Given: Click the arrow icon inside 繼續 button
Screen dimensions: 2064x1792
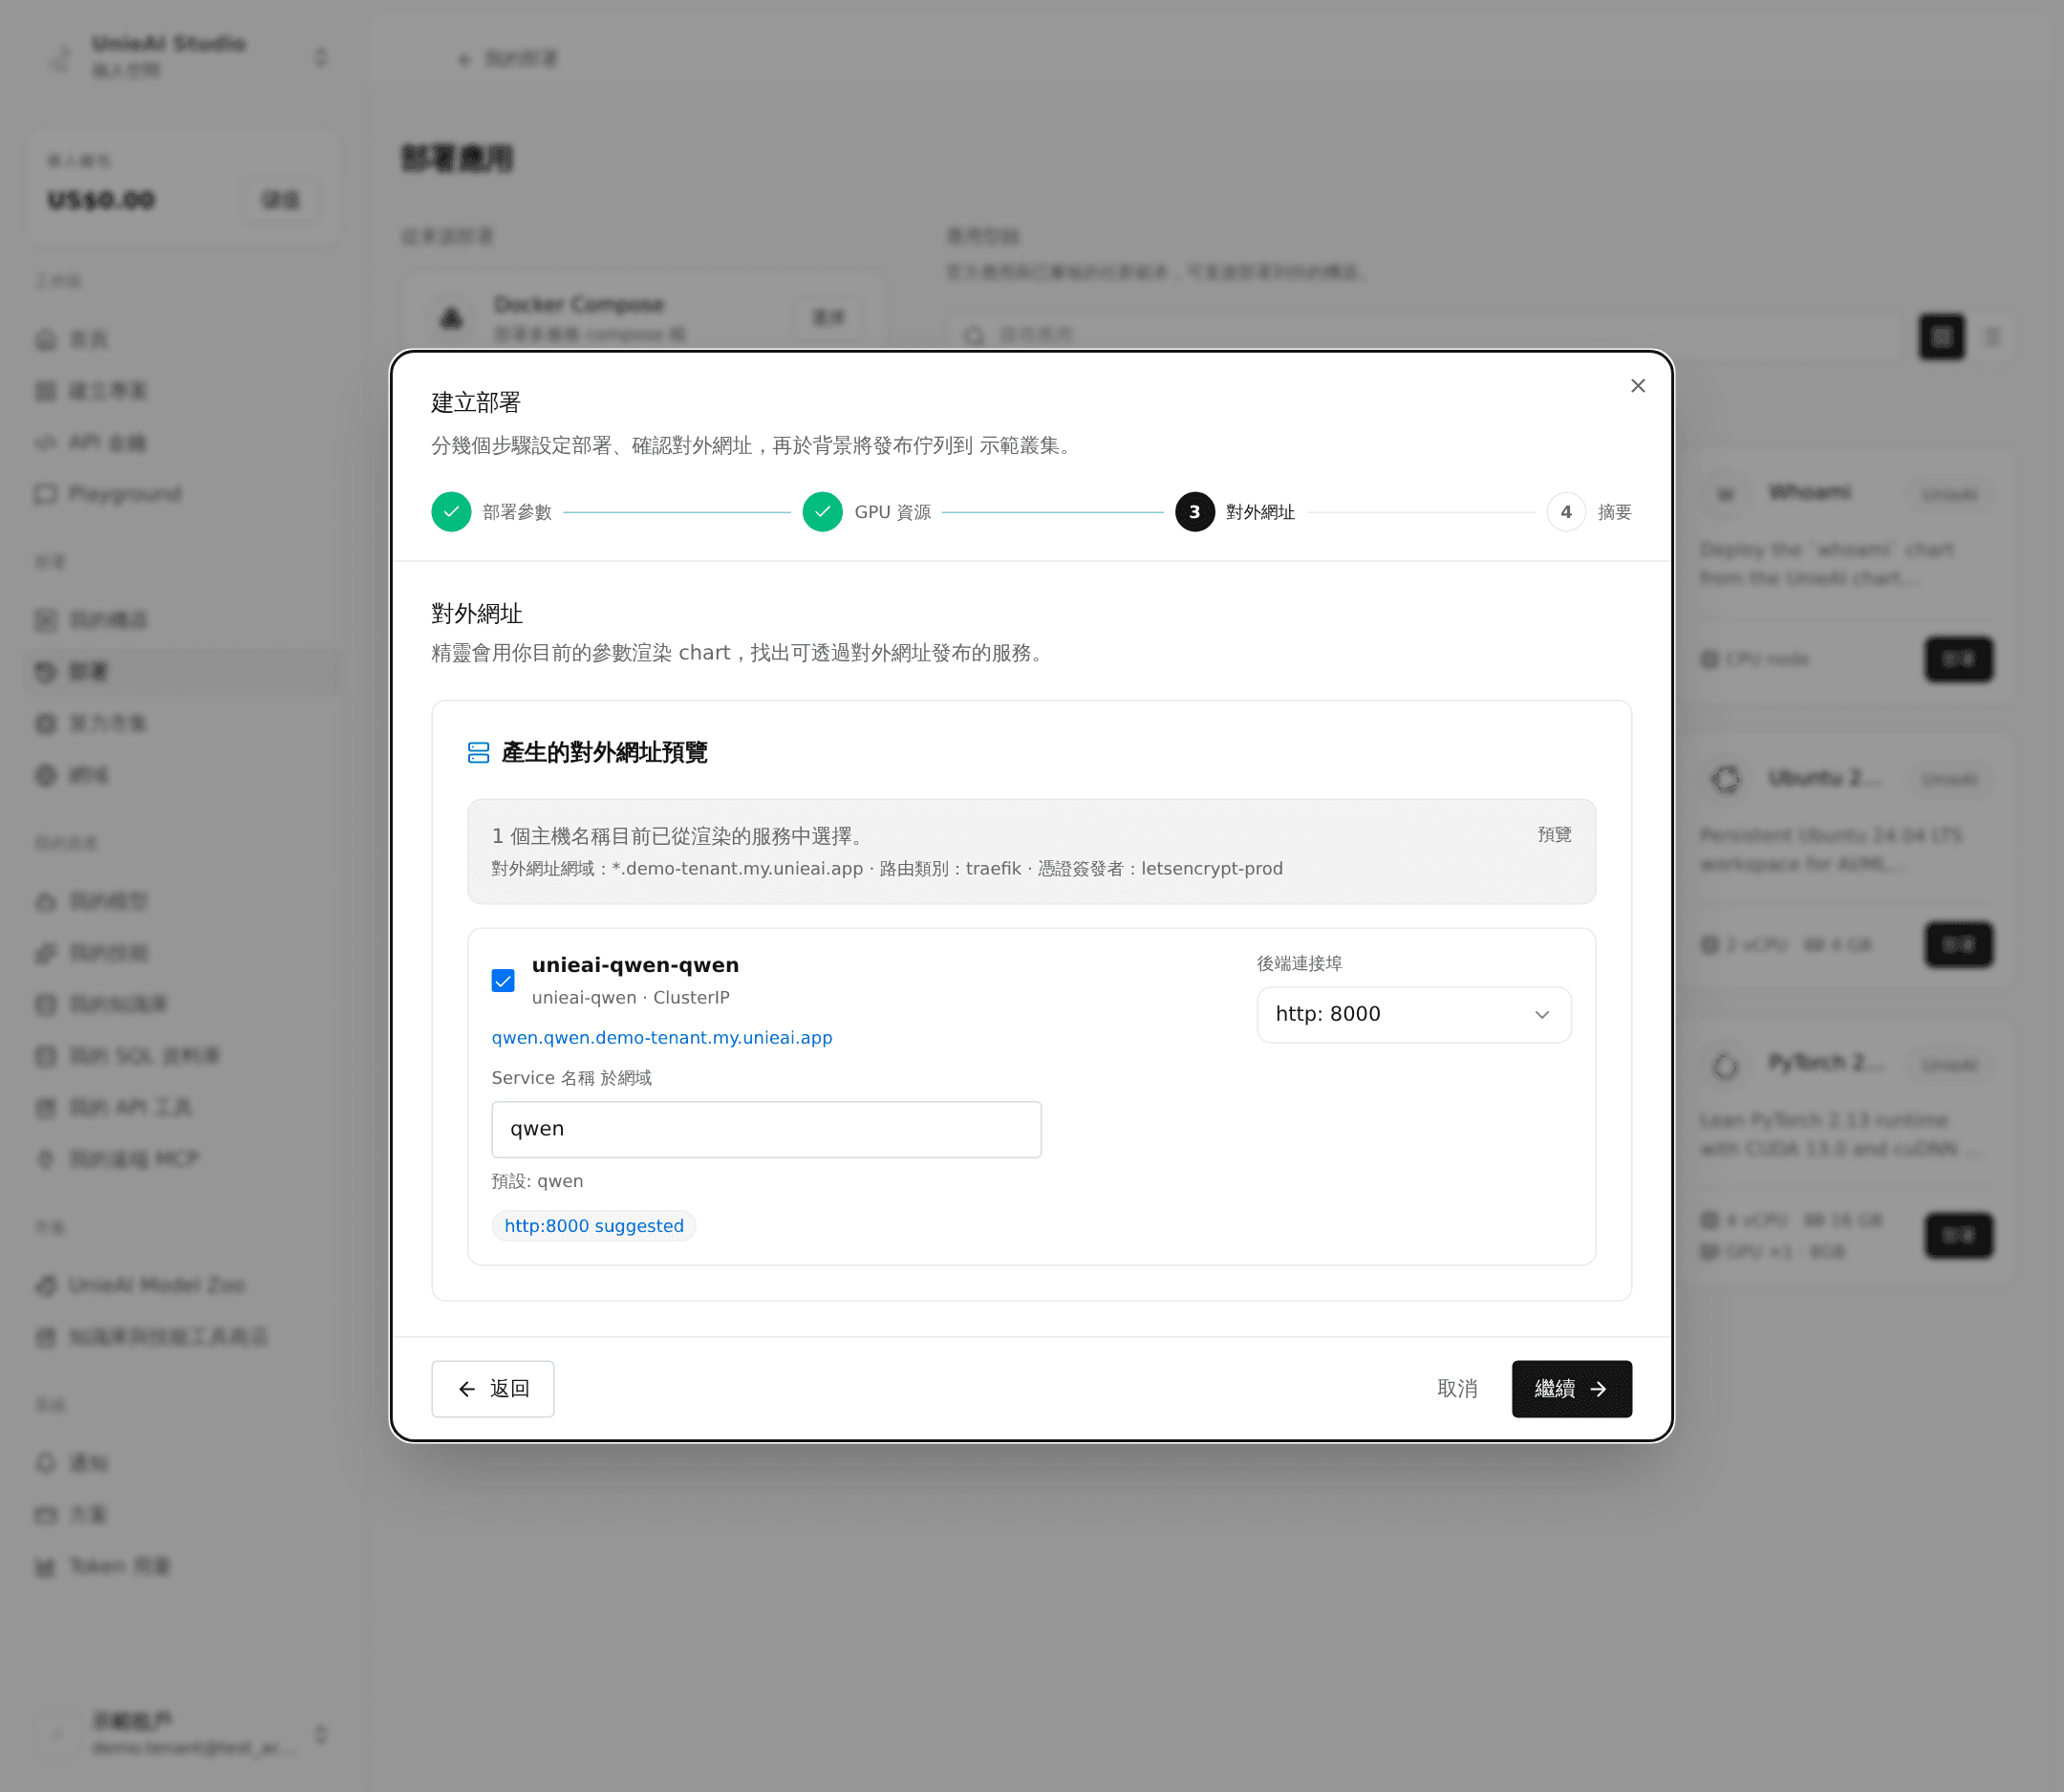Looking at the screenshot, I should tap(1598, 1389).
